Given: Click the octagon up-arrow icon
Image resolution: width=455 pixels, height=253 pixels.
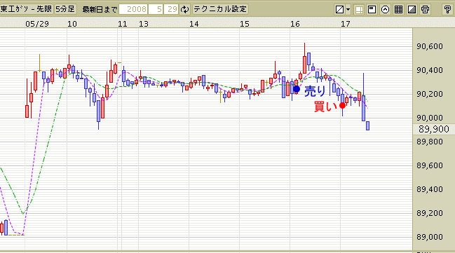Looking at the screenshot, I should [385, 9].
